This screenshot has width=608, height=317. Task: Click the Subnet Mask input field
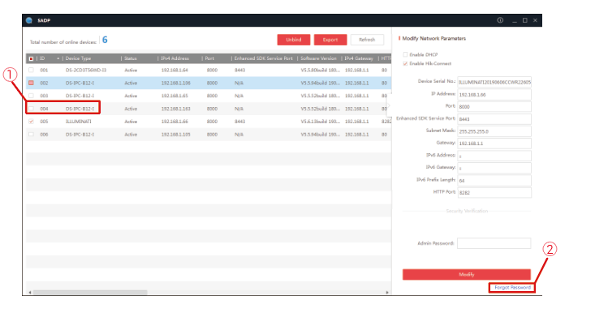click(x=494, y=131)
